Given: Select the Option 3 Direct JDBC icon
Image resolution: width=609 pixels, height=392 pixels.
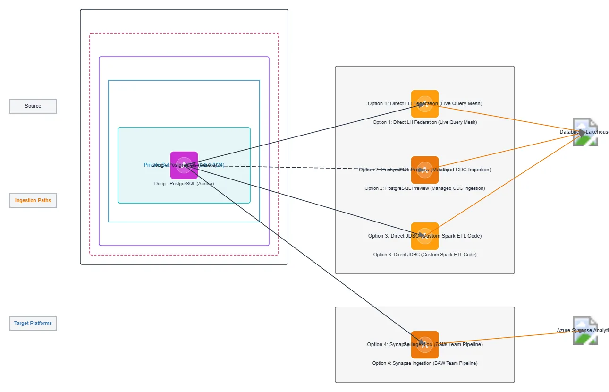Looking at the screenshot, I should coord(425,236).
